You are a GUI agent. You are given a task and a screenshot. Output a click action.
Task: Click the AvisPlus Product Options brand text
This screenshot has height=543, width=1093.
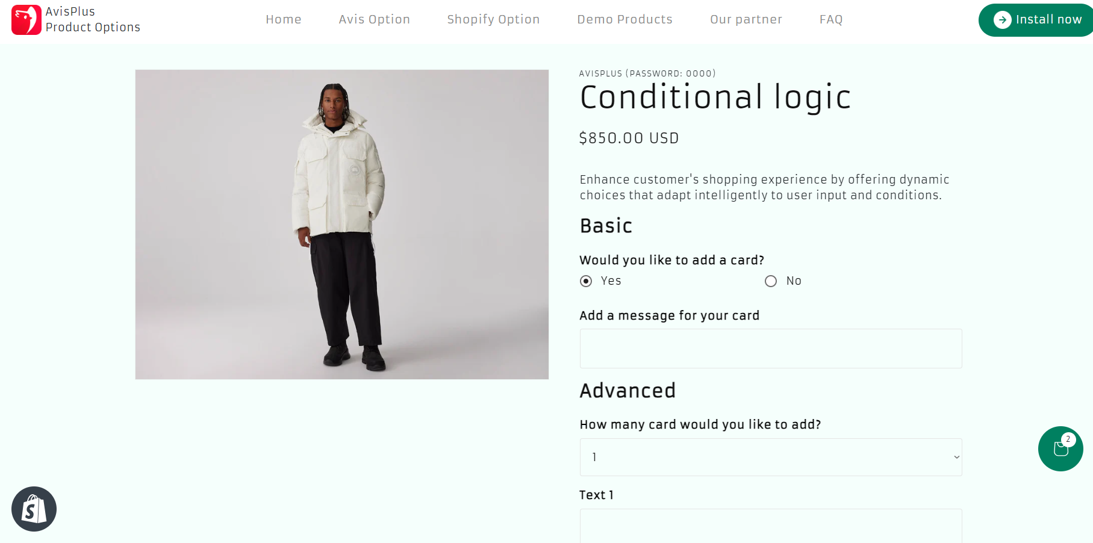coord(93,19)
